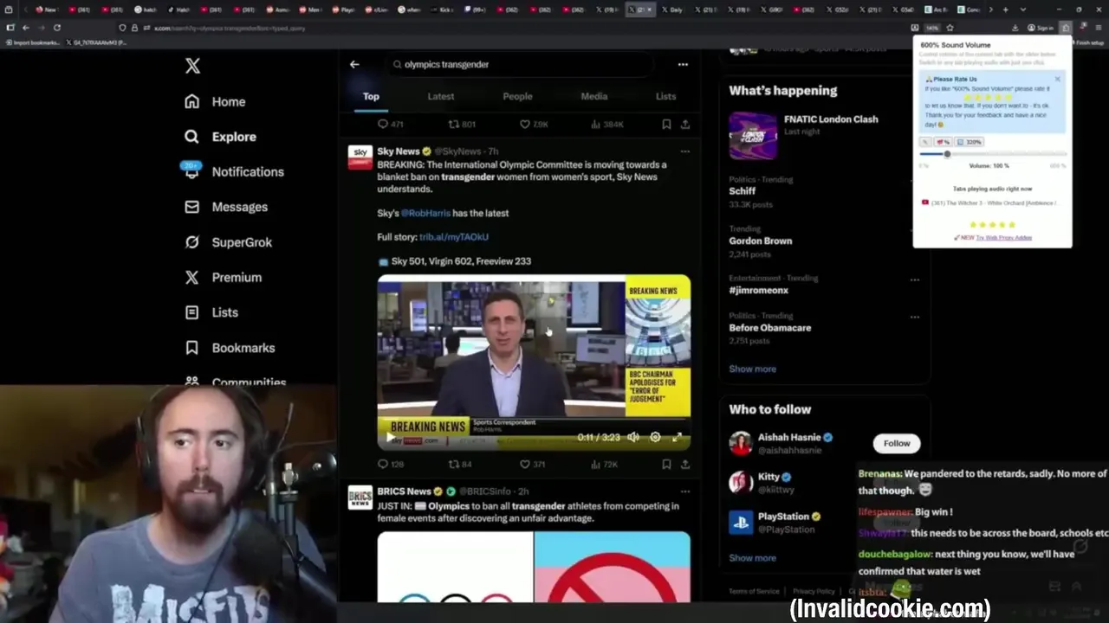The width and height of the screenshot is (1109, 623).
Task: Switch to the Latest results tab
Action: [x=441, y=96]
